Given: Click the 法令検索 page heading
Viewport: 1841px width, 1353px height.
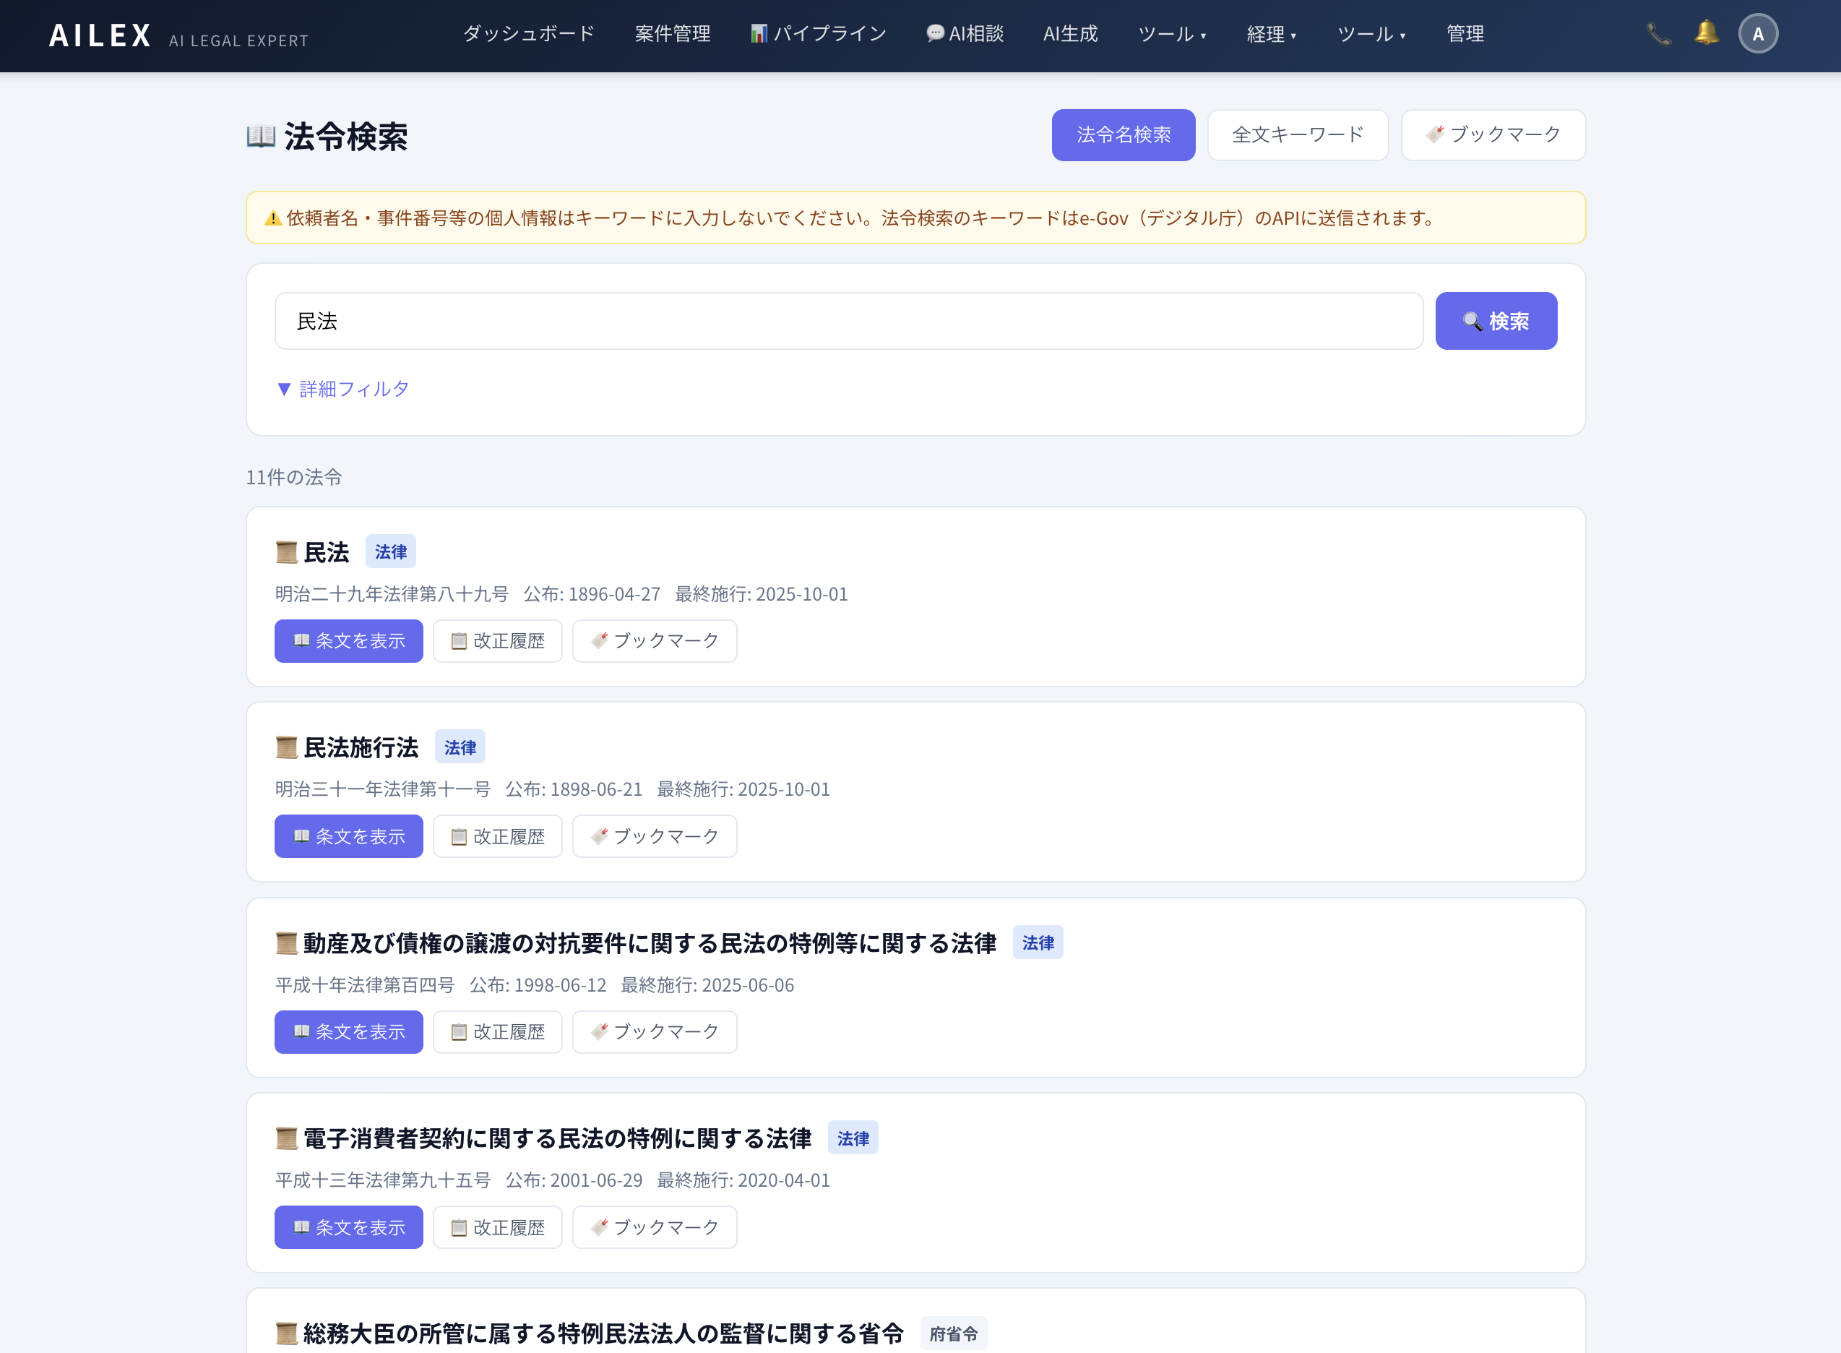Looking at the screenshot, I should (345, 137).
